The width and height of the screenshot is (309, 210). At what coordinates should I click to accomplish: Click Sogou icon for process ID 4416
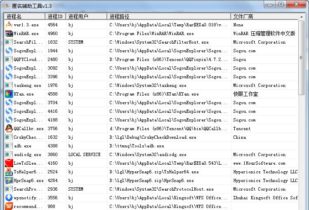coord(9,111)
